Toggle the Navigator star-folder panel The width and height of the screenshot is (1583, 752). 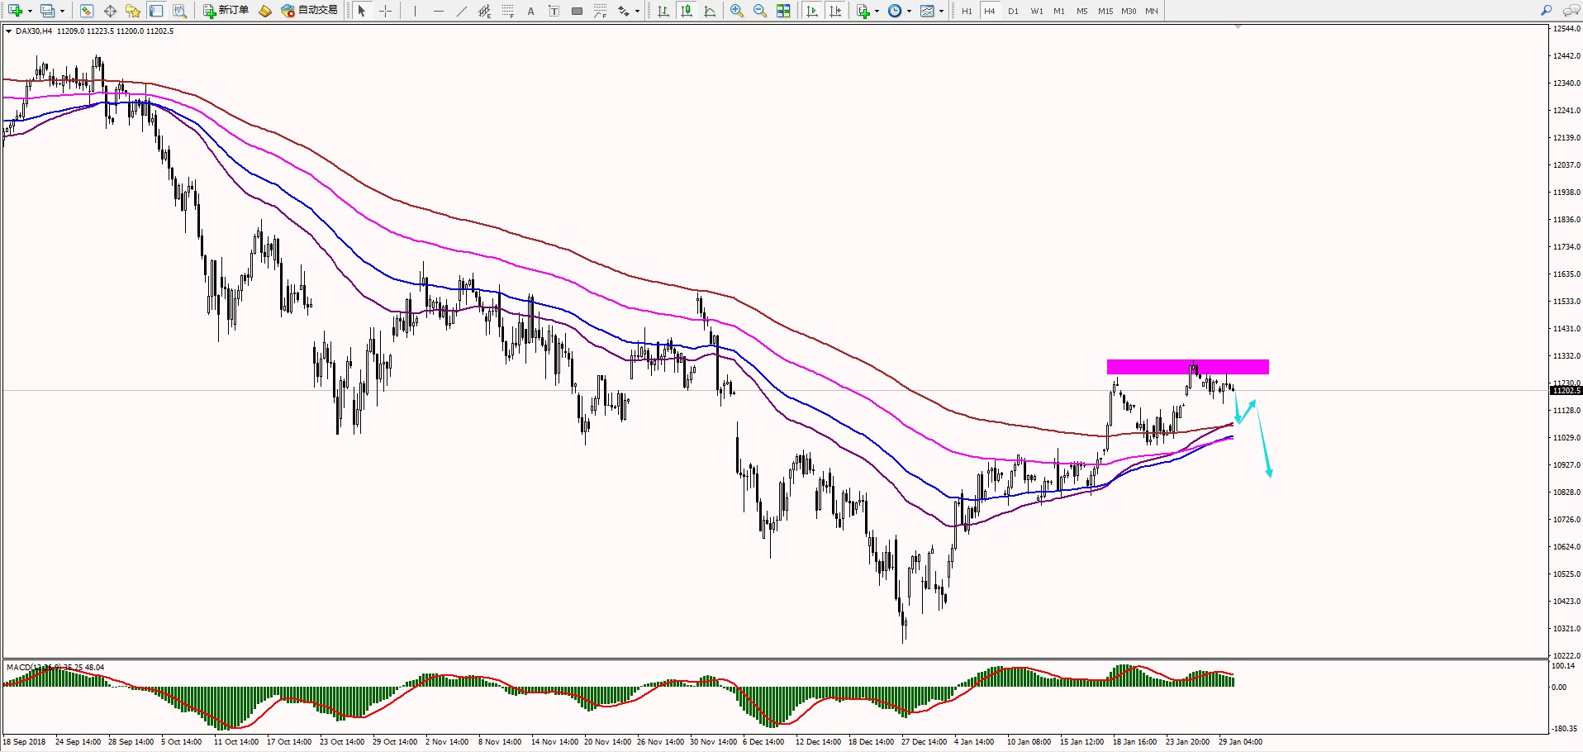[133, 11]
